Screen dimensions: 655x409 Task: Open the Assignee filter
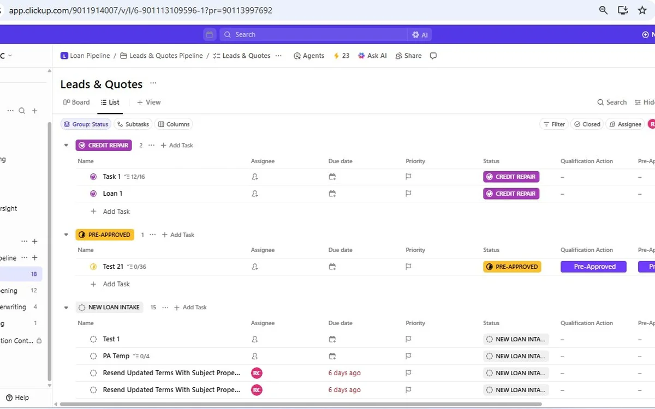[x=625, y=124]
